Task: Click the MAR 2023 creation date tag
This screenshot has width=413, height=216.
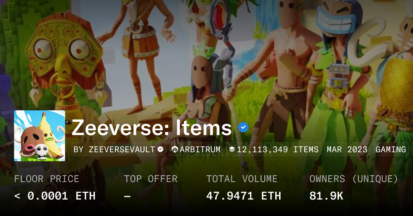Action: (347, 149)
